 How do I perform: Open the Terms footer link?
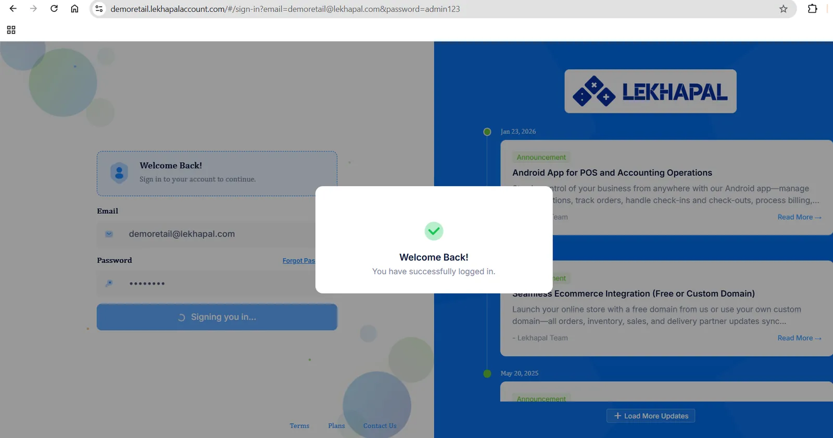coord(299,426)
